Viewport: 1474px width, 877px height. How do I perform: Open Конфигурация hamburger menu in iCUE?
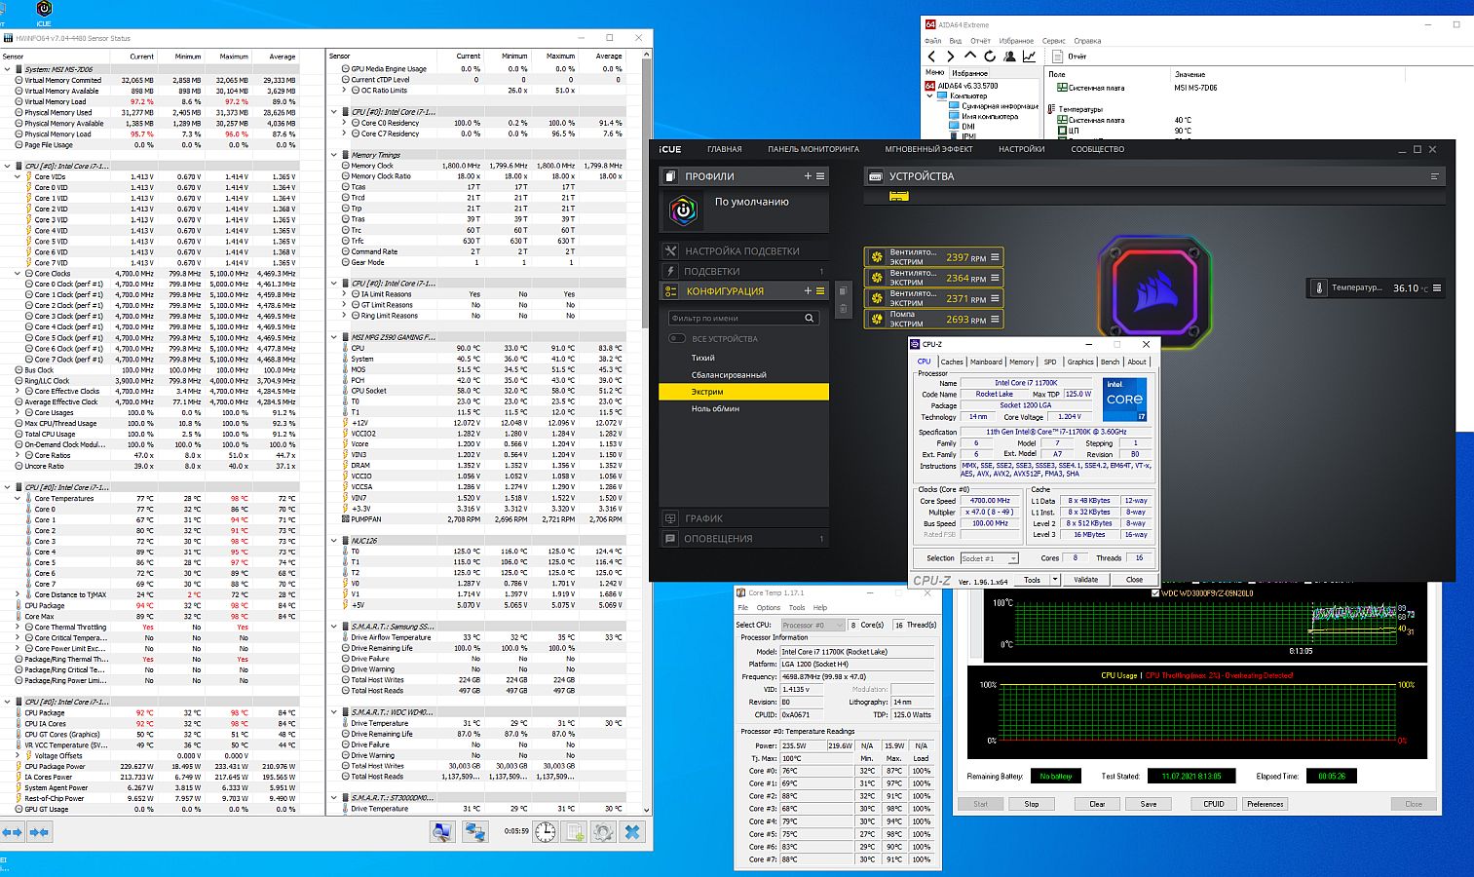pyautogui.click(x=820, y=290)
